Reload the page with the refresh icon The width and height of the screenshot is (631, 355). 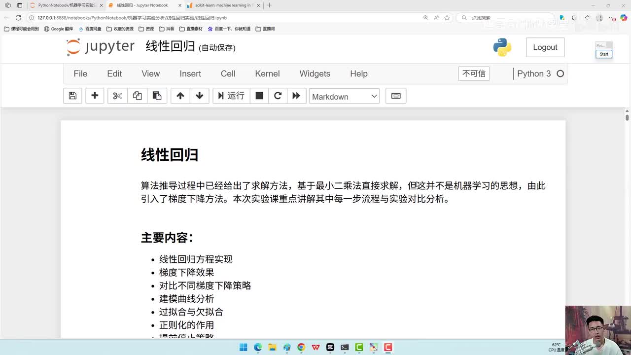point(18,18)
